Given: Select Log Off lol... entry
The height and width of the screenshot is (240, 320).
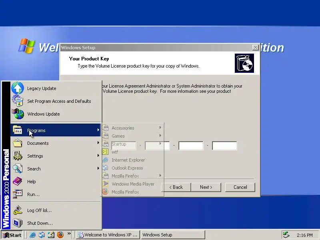Looking at the screenshot, I should (x=56, y=210).
